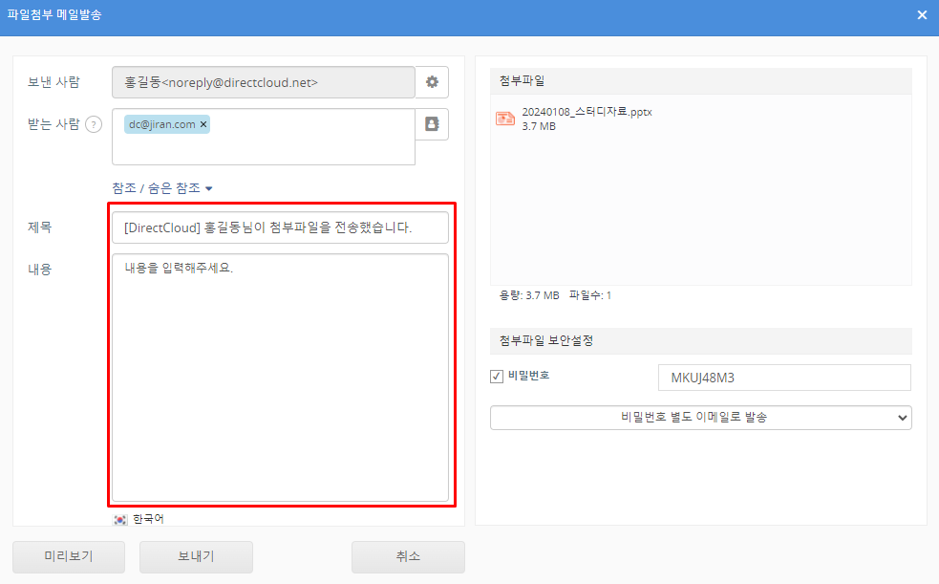Remove the dc@jiran.com recipient chip
This screenshot has height=584, width=939.
coord(203,124)
